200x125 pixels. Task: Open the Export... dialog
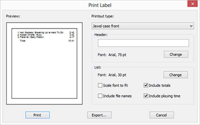point(99,115)
